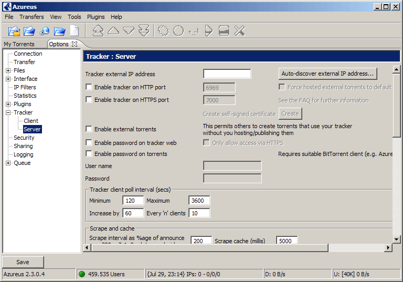The image size is (403, 282).
Task: Expand the Files tree node
Action: click(8, 70)
